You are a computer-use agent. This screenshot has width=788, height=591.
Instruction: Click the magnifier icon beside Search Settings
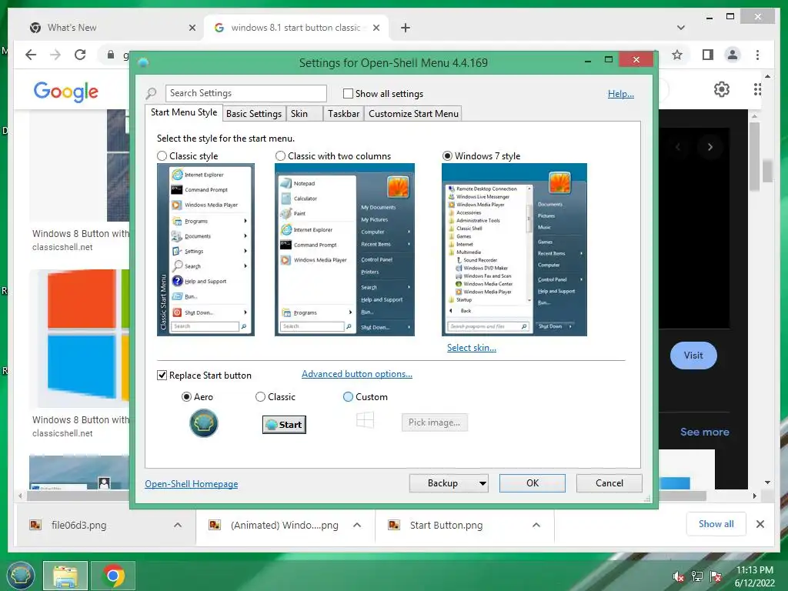(152, 93)
